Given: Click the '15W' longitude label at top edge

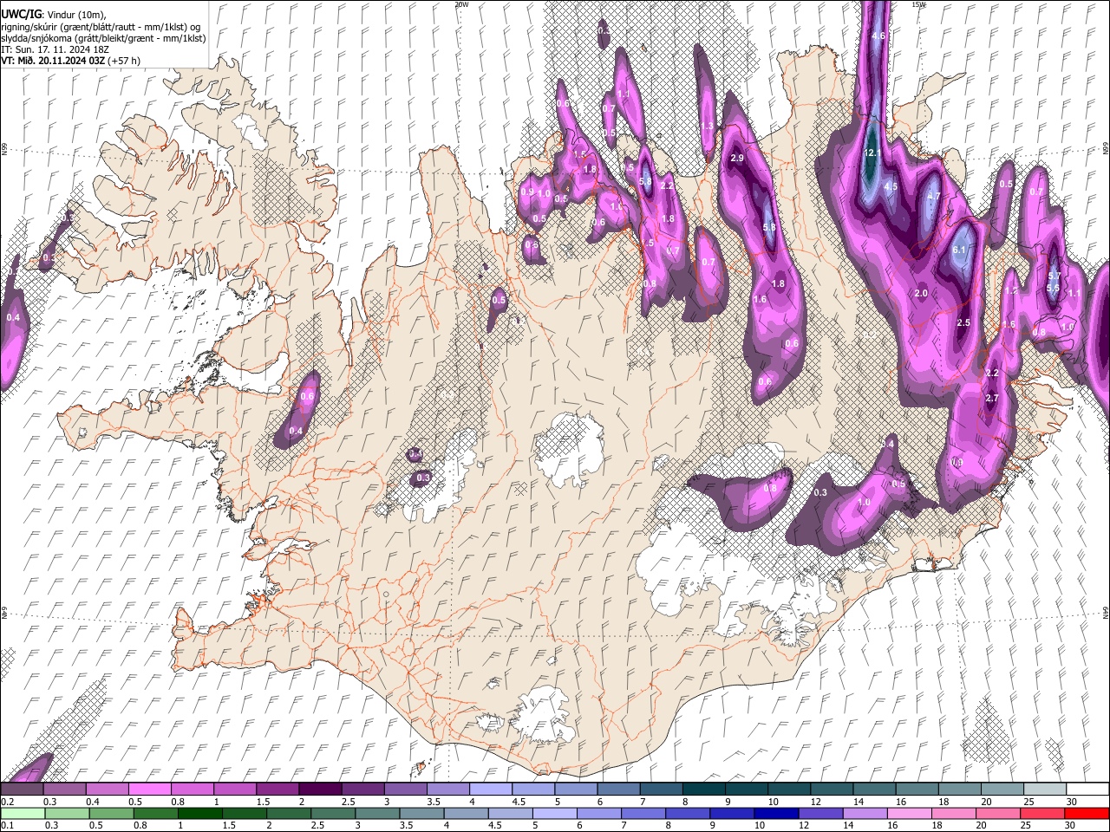Looking at the screenshot, I should coord(918,4).
